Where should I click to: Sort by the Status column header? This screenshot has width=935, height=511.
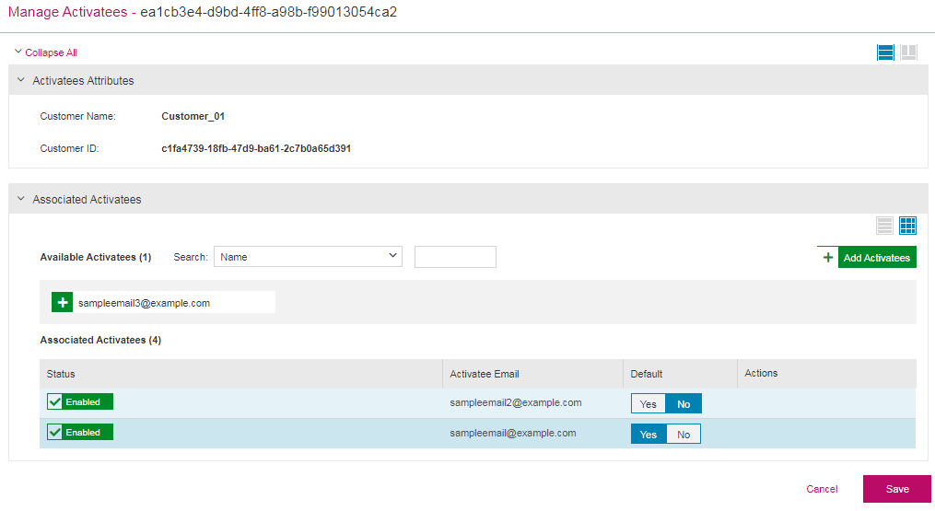coord(61,374)
